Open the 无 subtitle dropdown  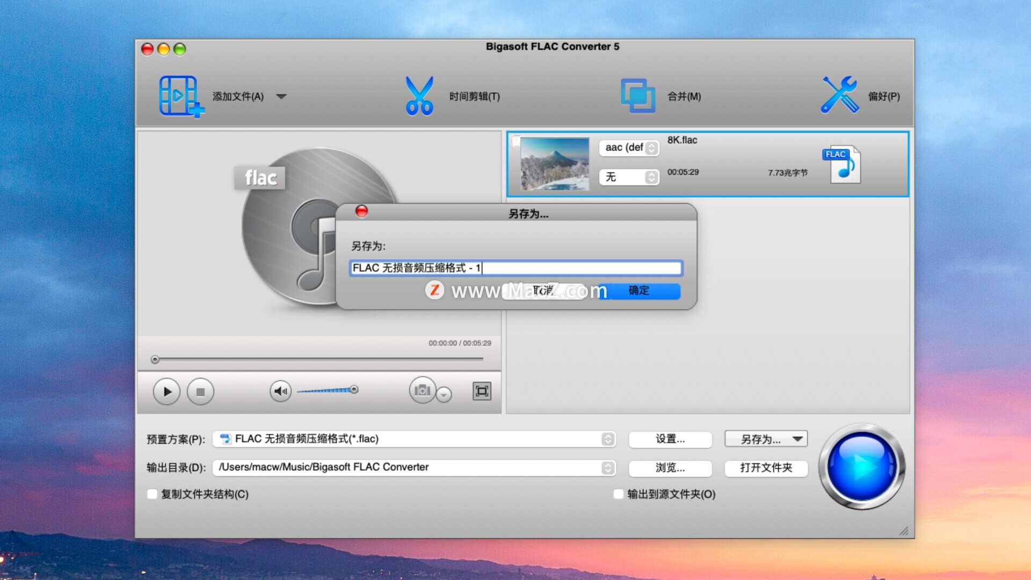(x=629, y=177)
